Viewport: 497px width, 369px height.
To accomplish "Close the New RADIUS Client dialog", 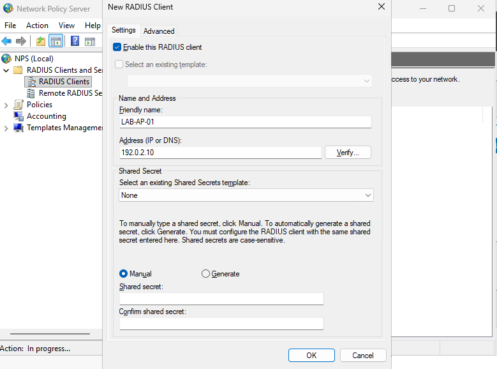I will (x=382, y=6).
